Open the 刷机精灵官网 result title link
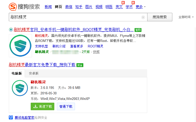Viewport: 196px width, 122px height. (74, 30)
